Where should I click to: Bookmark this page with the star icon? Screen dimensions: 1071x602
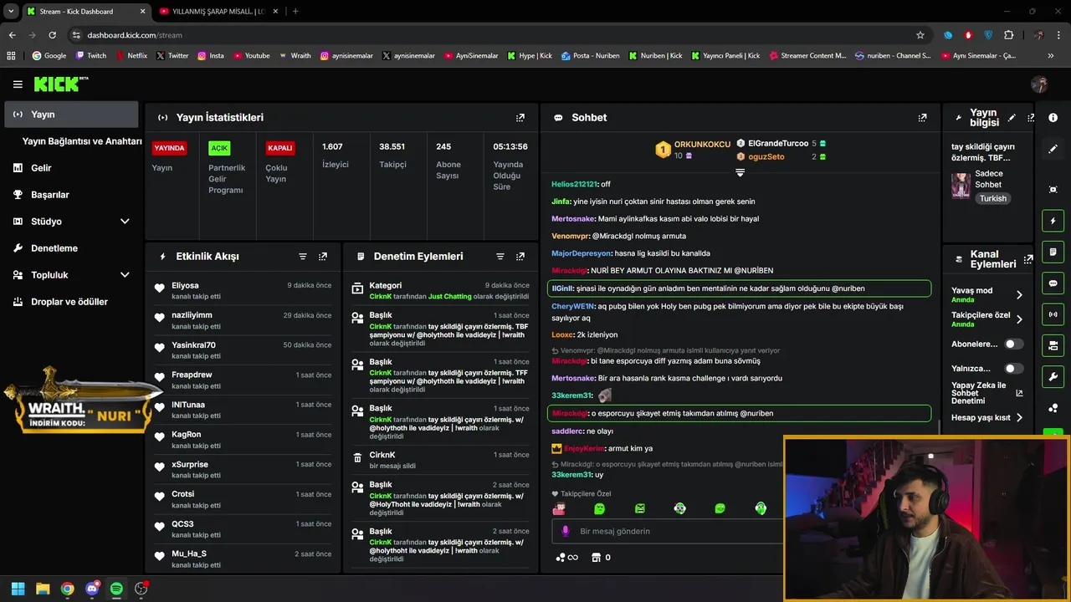coord(920,35)
